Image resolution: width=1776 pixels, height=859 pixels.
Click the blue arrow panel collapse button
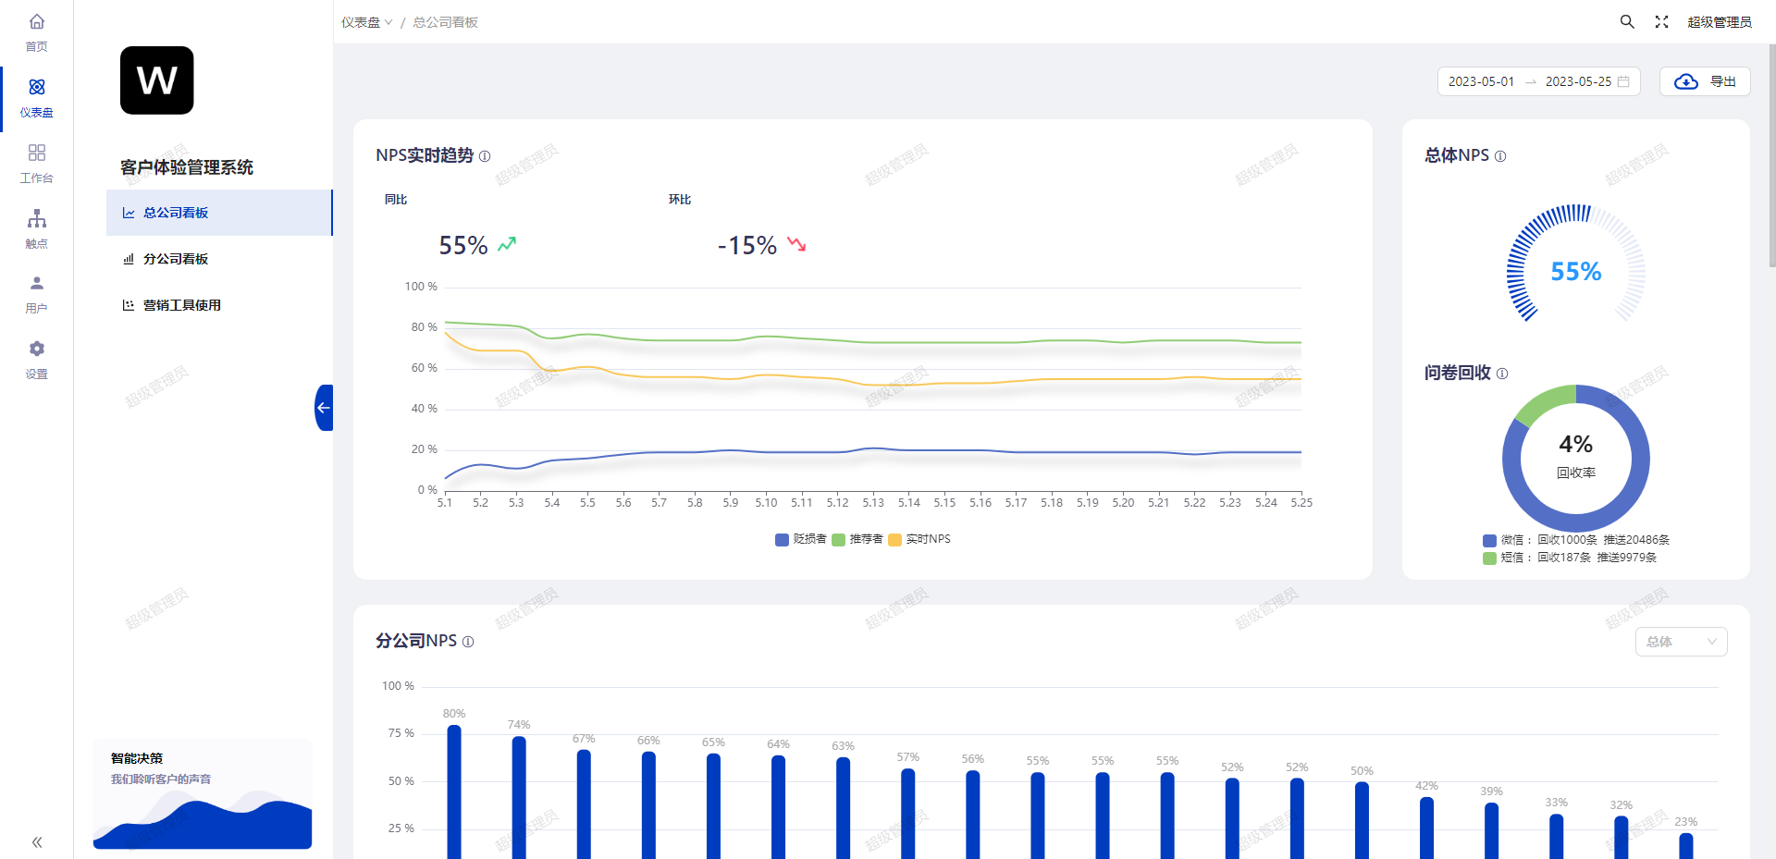(x=324, y=408)
